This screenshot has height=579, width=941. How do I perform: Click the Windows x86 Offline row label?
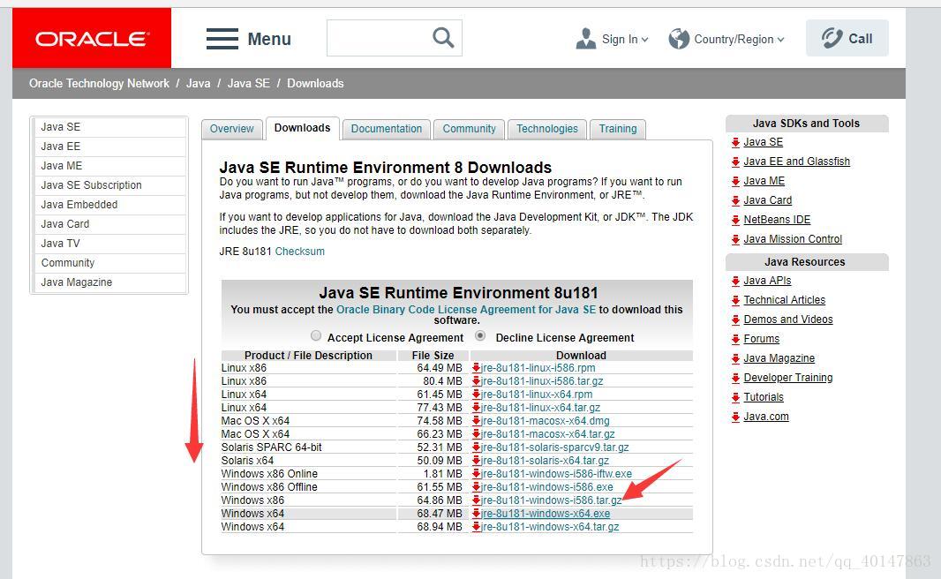coord(269,486)
